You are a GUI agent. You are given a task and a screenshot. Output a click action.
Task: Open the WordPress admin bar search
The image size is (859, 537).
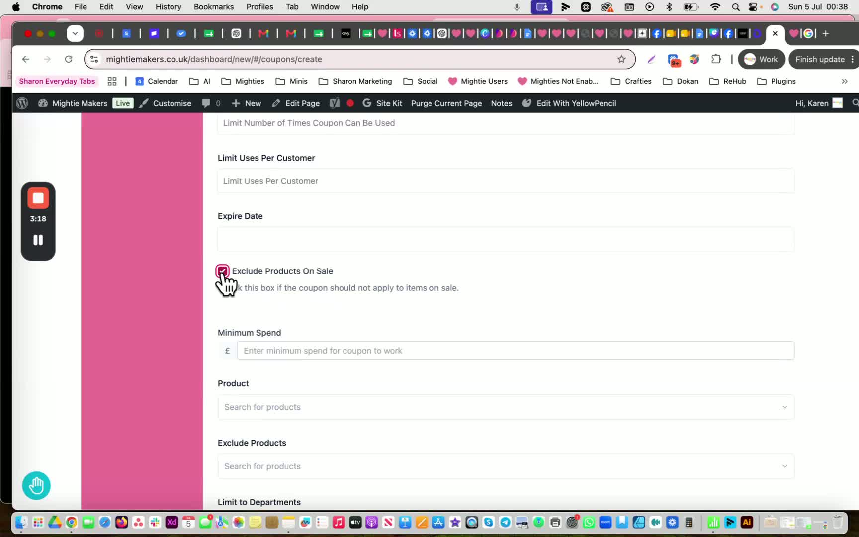(855, 103)
